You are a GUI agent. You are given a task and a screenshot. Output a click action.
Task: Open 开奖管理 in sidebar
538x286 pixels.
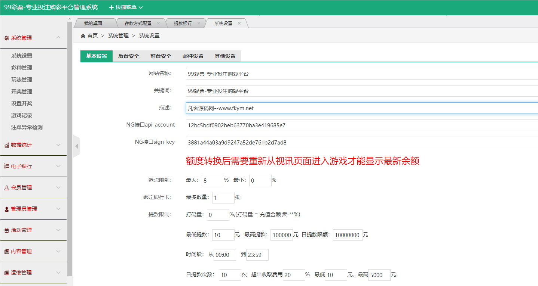coord(22,91)
